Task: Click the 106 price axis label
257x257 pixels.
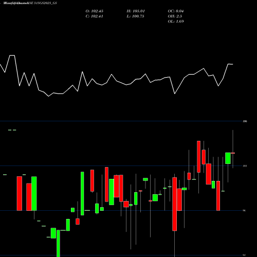Action: (245, 121)
